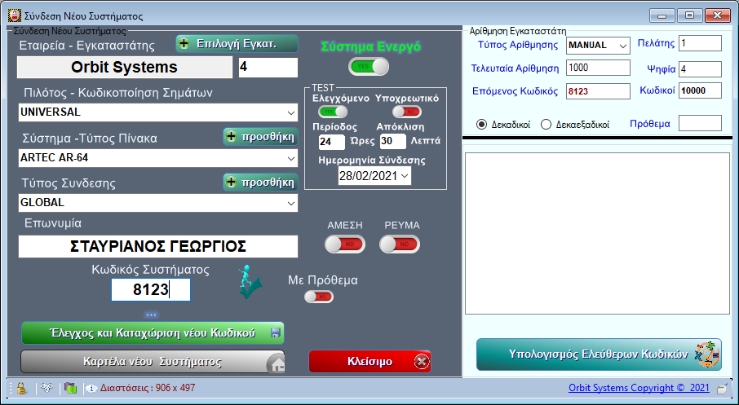Expand the ARTEC AR-64 system type dropdown
Image resolution: width=739 pixels, height=405 pixels.
[x=291, y=157]
